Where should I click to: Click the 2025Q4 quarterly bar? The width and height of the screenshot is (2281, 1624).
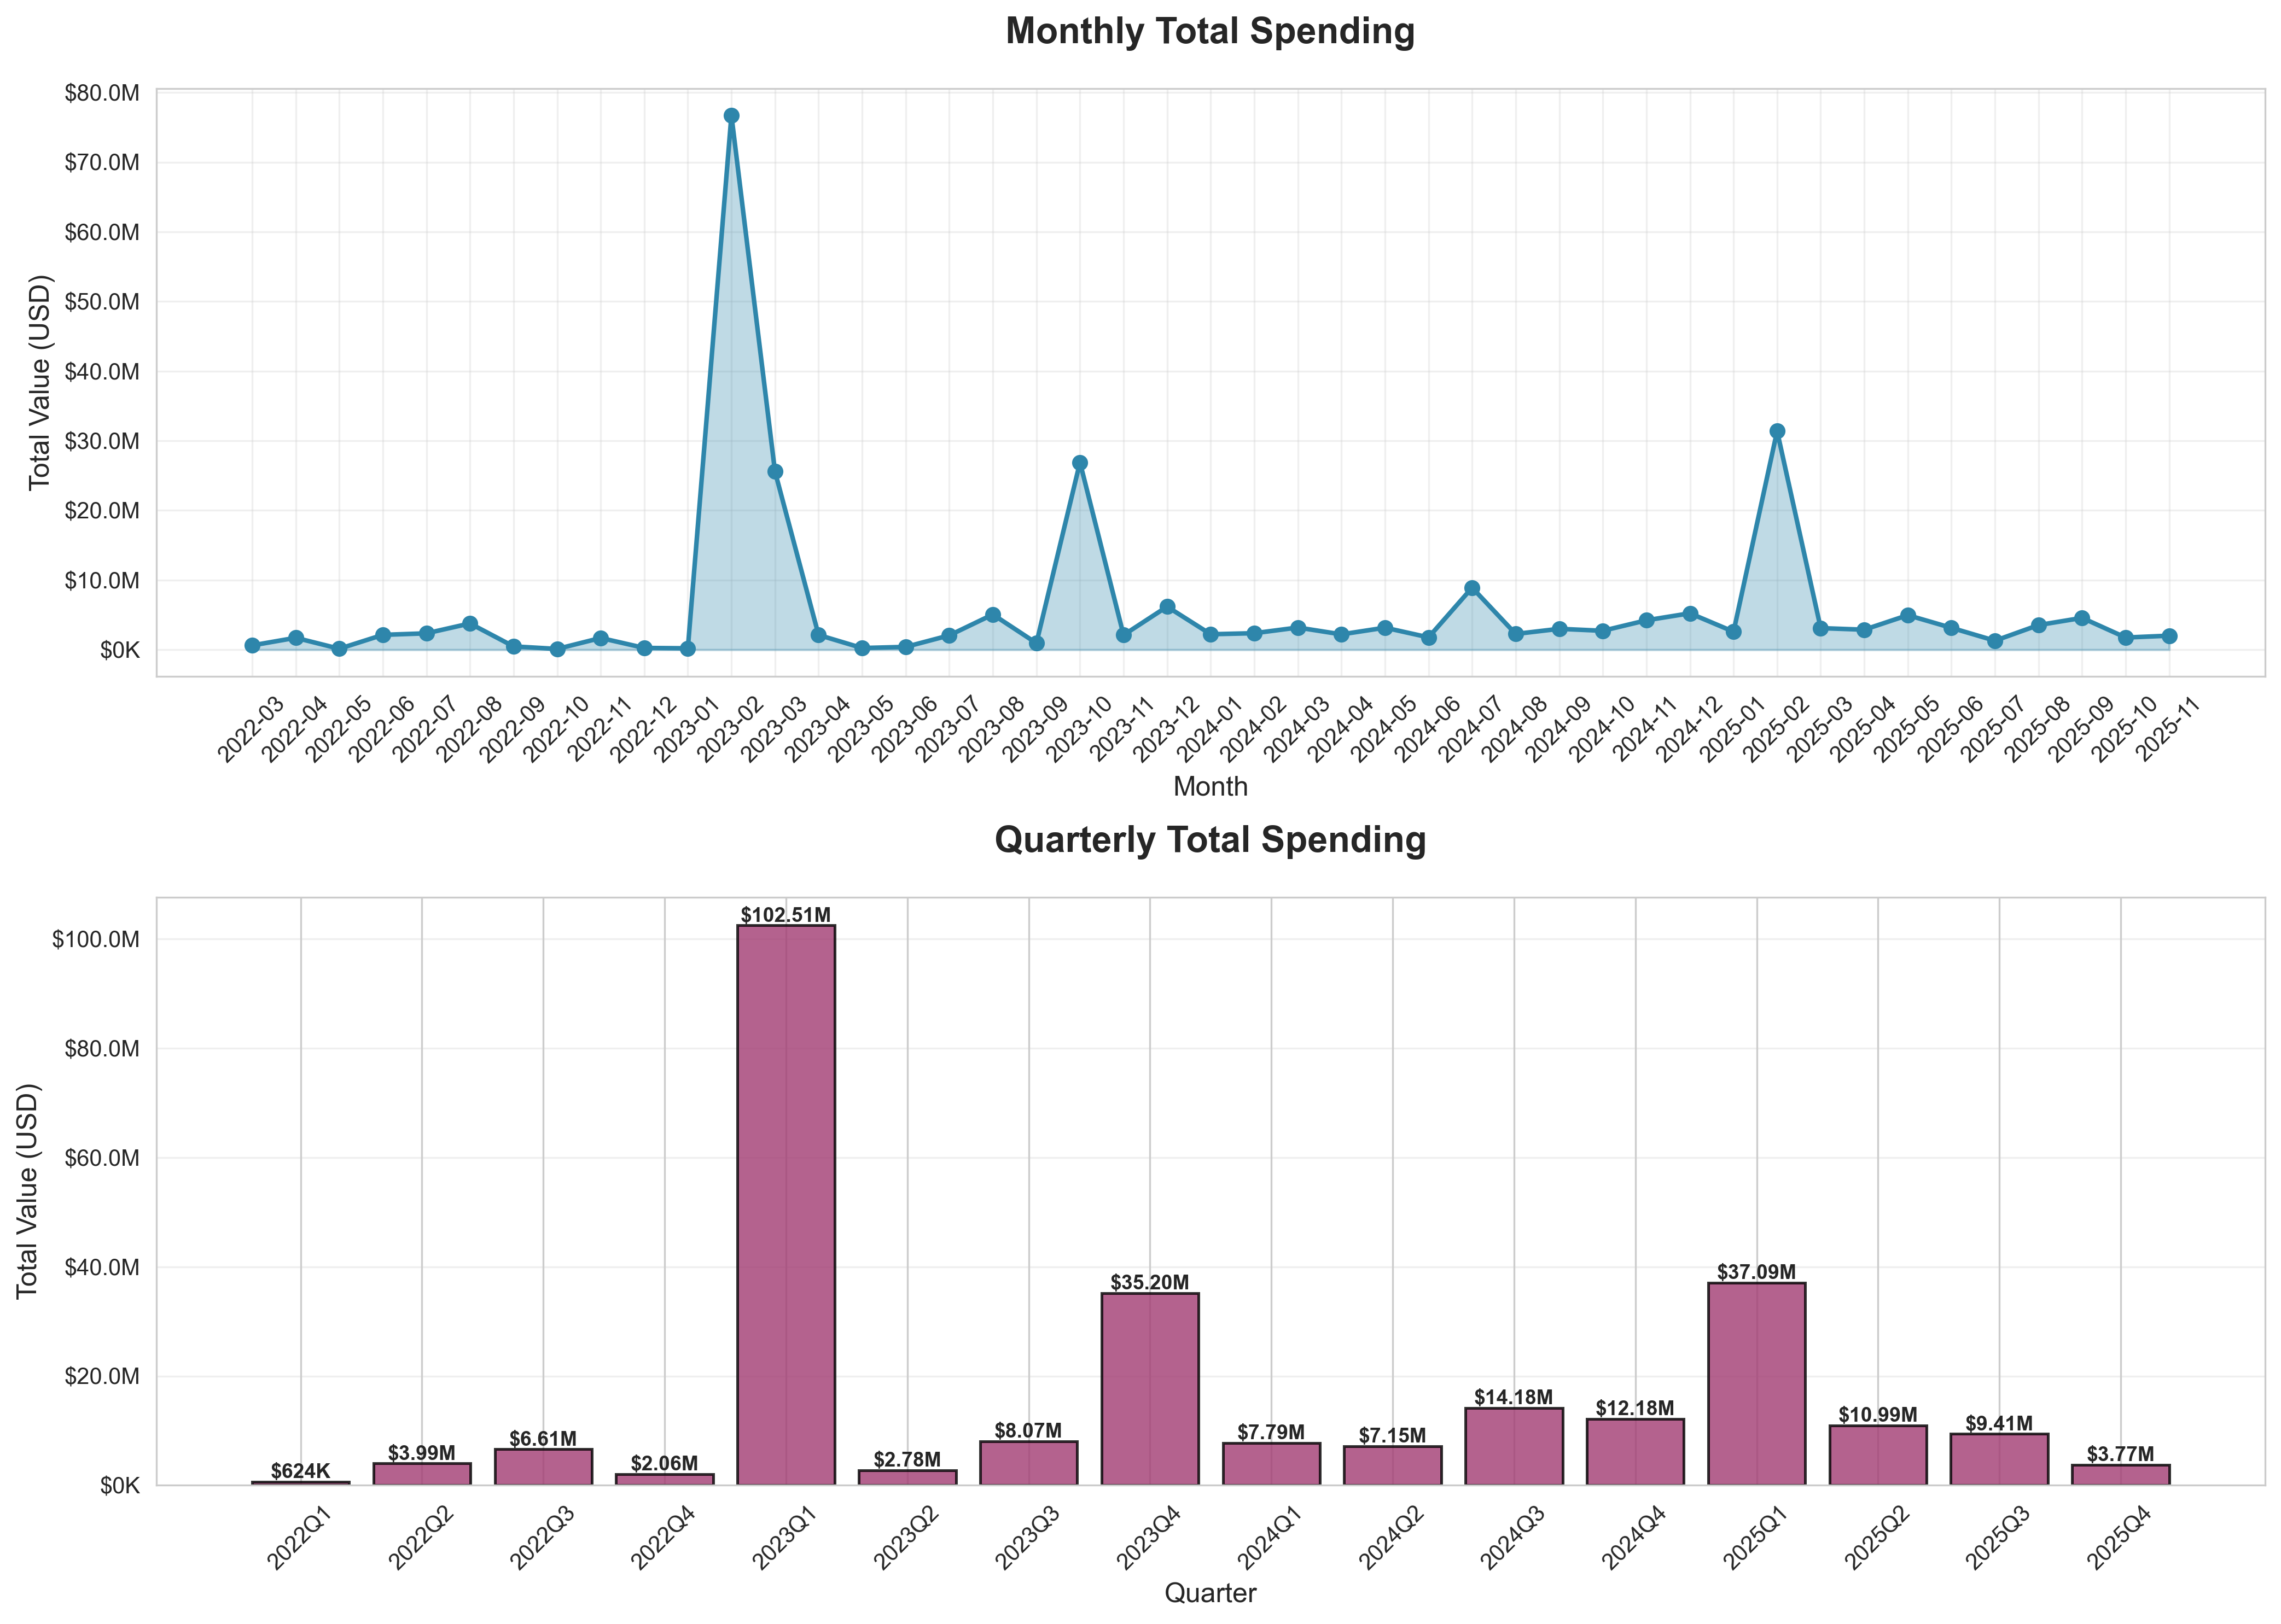tap(2120, 1474)
